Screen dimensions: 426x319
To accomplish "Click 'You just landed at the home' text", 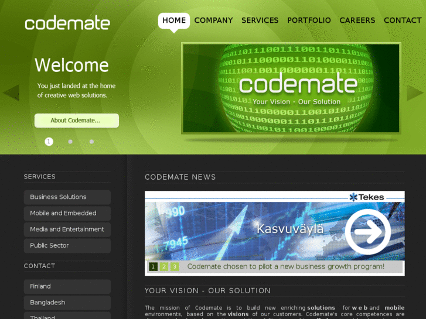I will coord(76,86).
